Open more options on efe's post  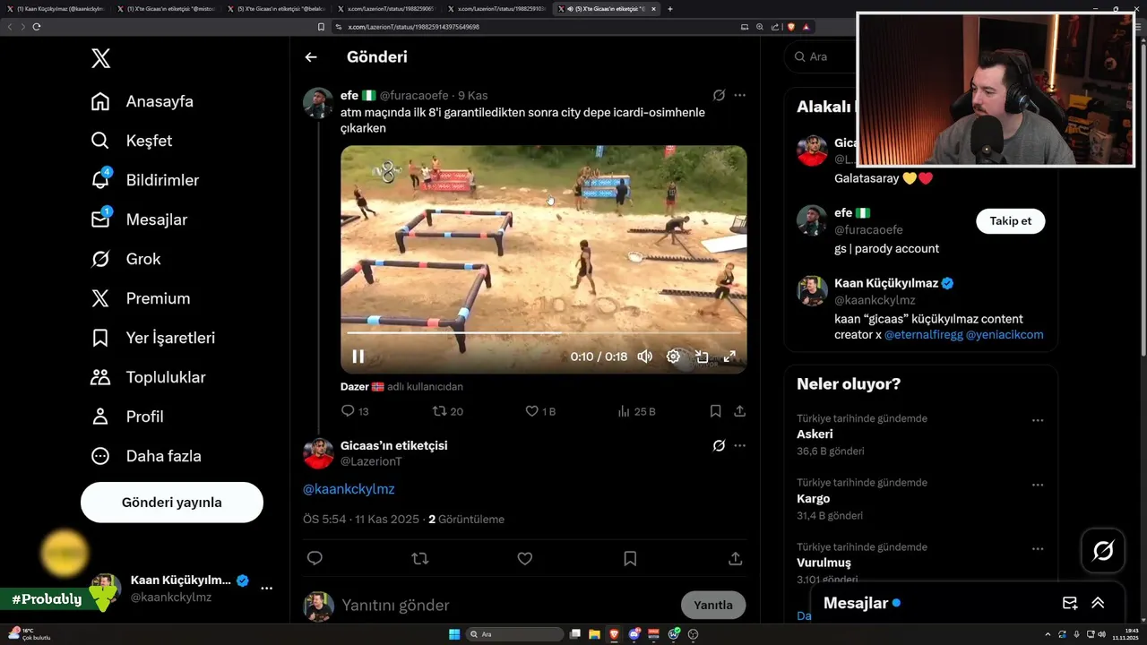coord(739,95)
